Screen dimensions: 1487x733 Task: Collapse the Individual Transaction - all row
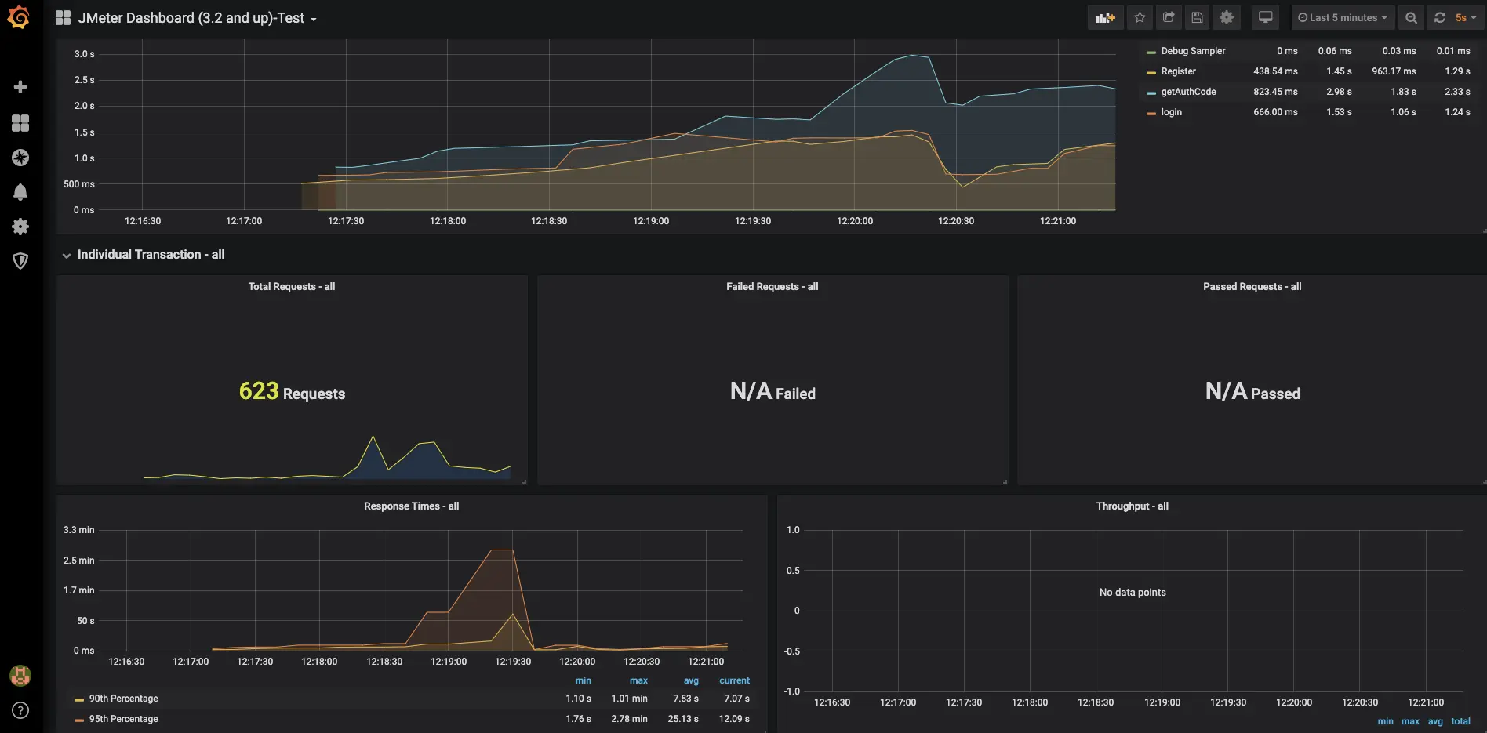pyautogui.click(x=151, y=255)
